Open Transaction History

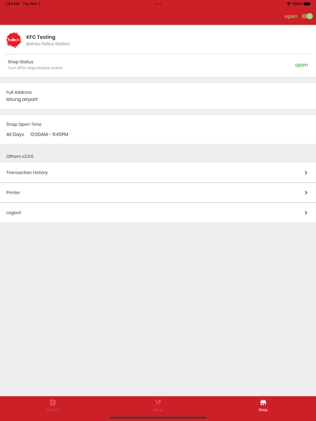click(x=27, y=173)
